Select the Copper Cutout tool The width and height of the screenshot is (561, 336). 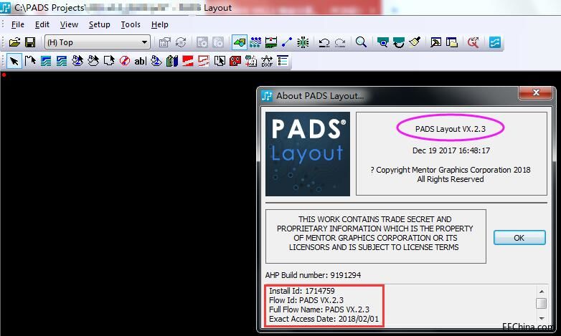(x=62, y=61)
